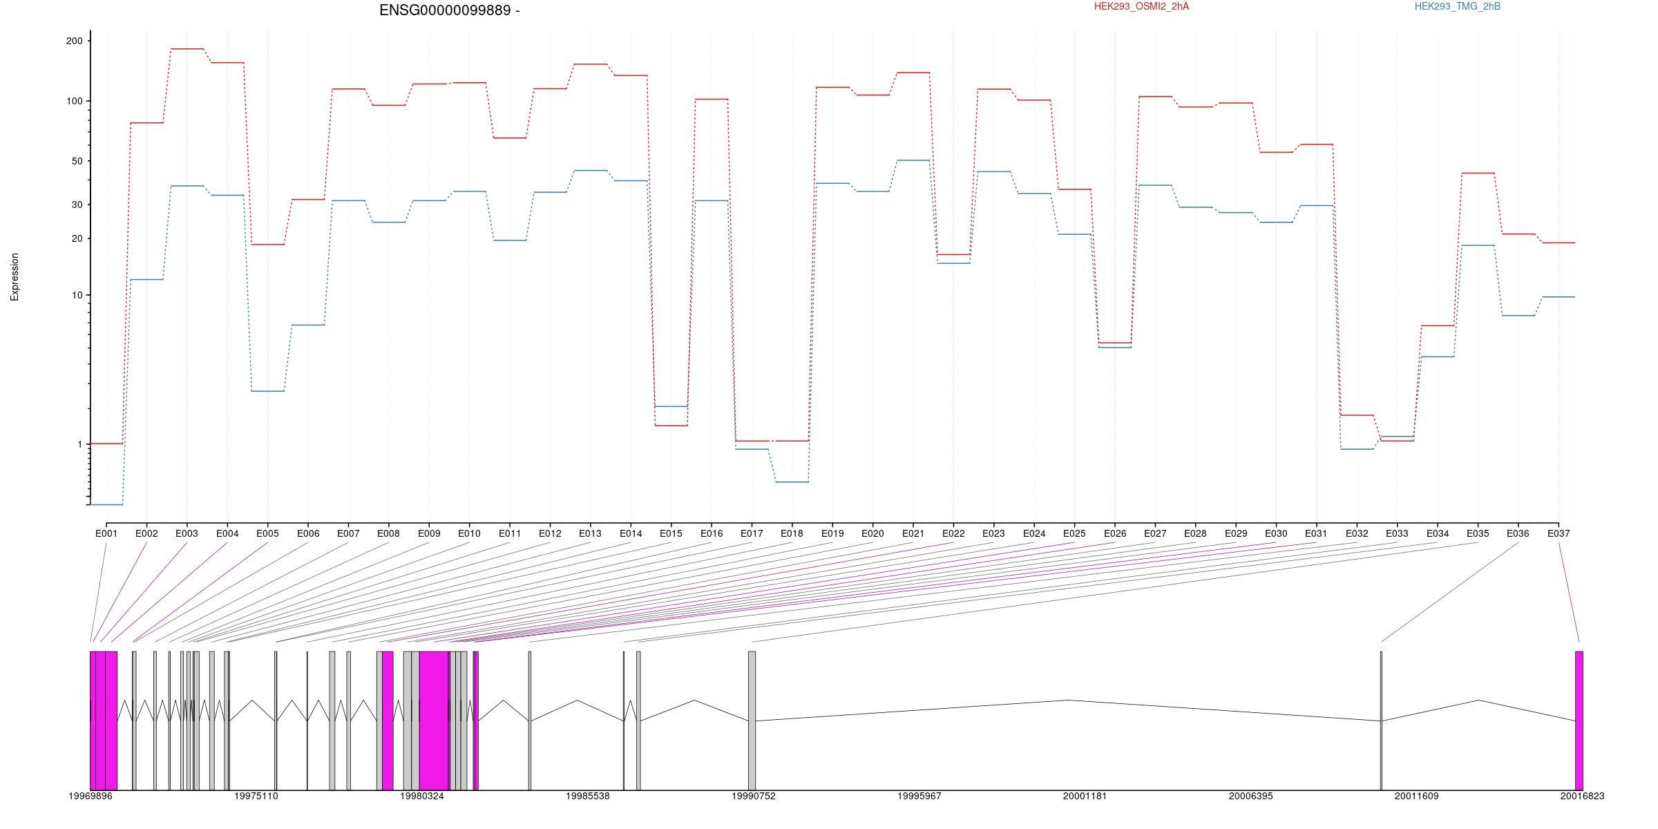The width and height of the screenshot is (1658, 829).
Task: Select exon label E035
Action: [x=1478, y=534]
